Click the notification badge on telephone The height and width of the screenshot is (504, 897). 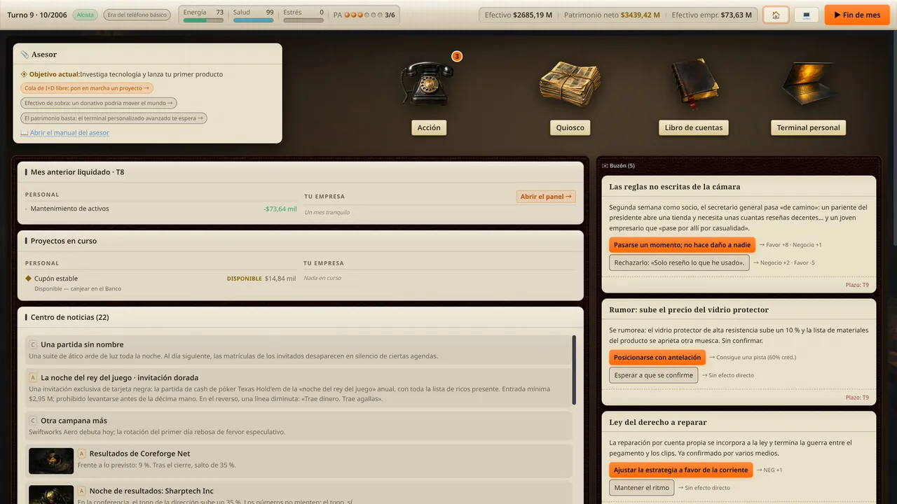457,56
